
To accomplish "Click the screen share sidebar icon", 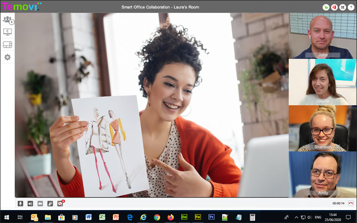I will 7,32.
